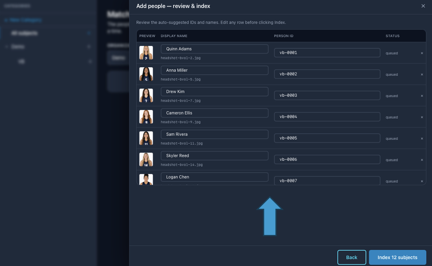This screenshot has width=432, height=266.
Task: Click queued status in Sam Rivera row
Action: [392, 139]
